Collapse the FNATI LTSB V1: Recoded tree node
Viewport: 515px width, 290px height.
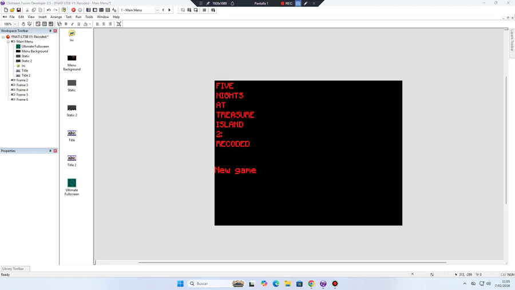pos(3,37)
